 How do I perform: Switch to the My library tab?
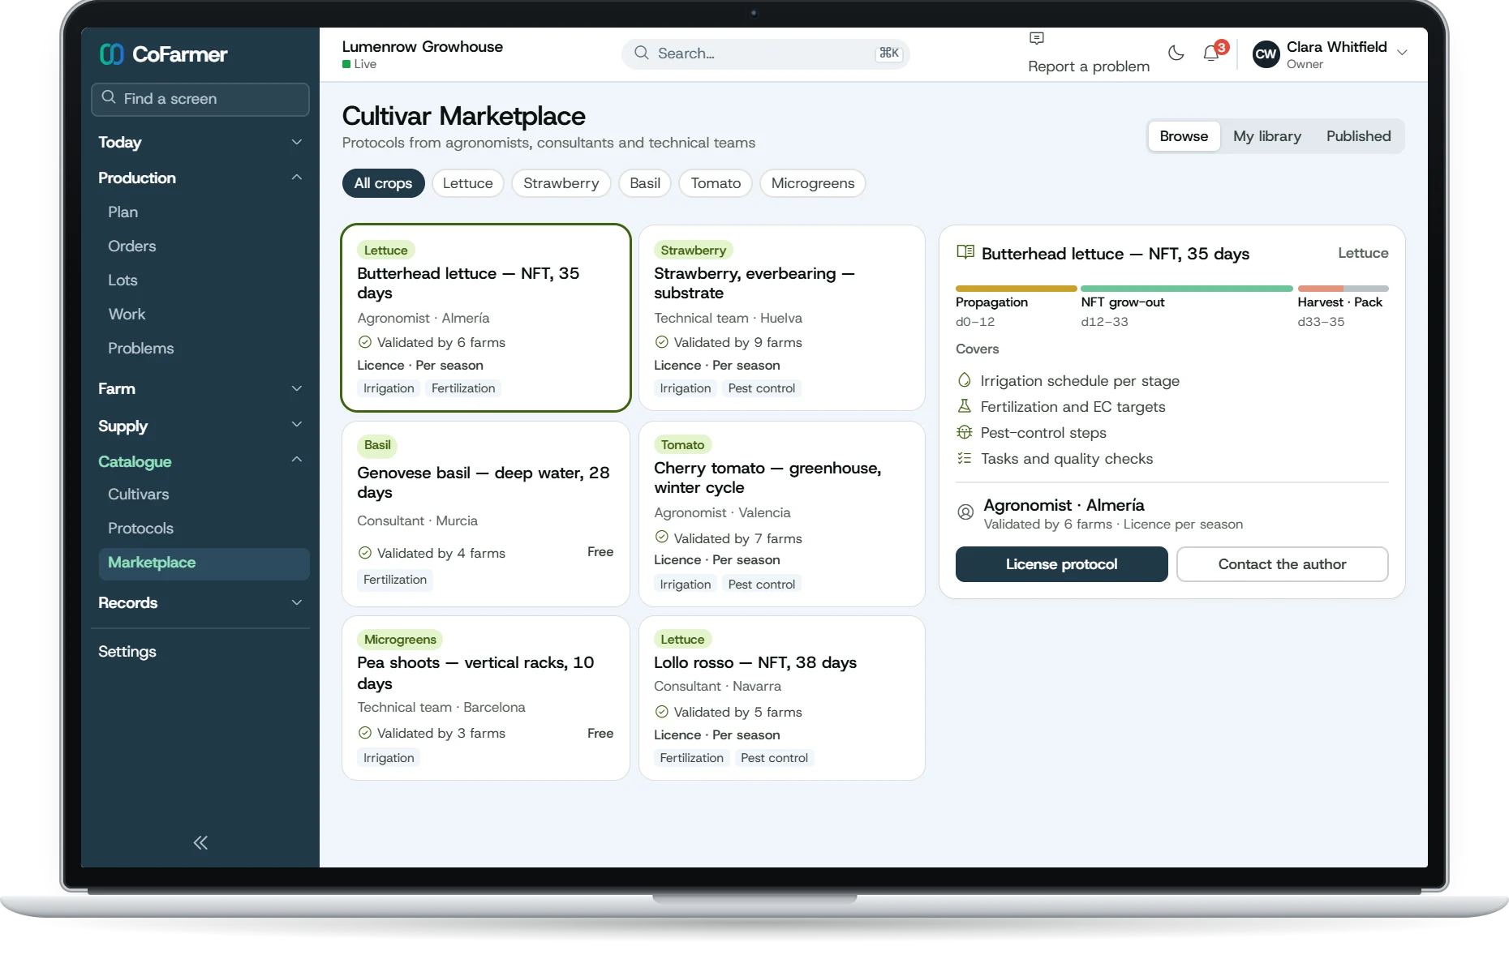[1266, 136]
